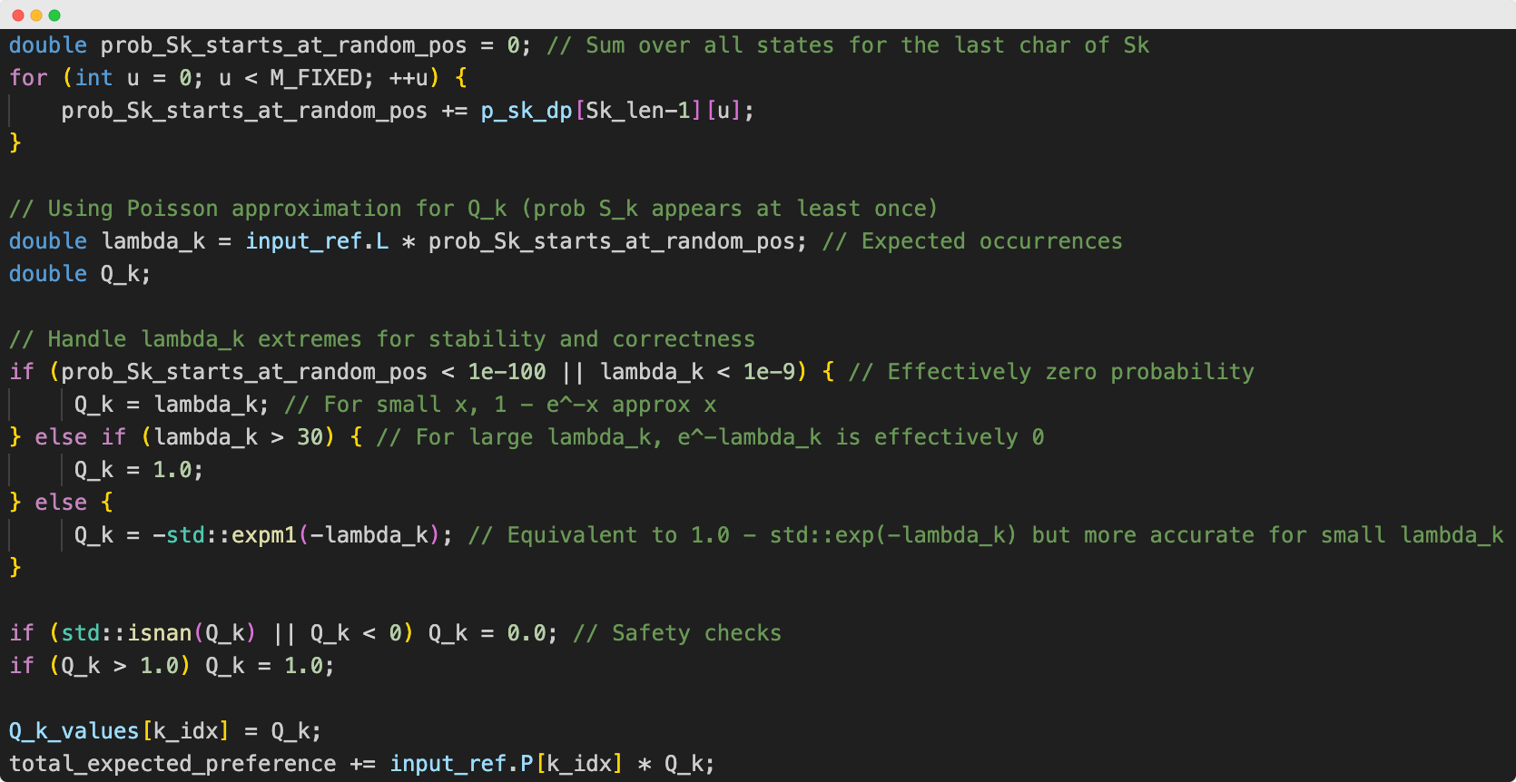Click the total_expected_preference variable
The height and width of the screenshot is (782, 1516).
point(172,764)
